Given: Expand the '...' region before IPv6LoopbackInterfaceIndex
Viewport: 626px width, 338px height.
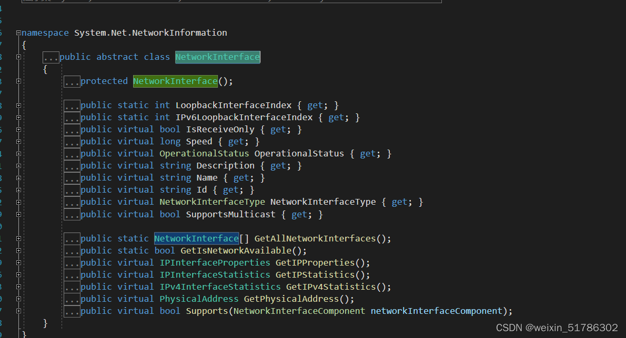Looking at the screenshot, I should (x=72, y=117).
